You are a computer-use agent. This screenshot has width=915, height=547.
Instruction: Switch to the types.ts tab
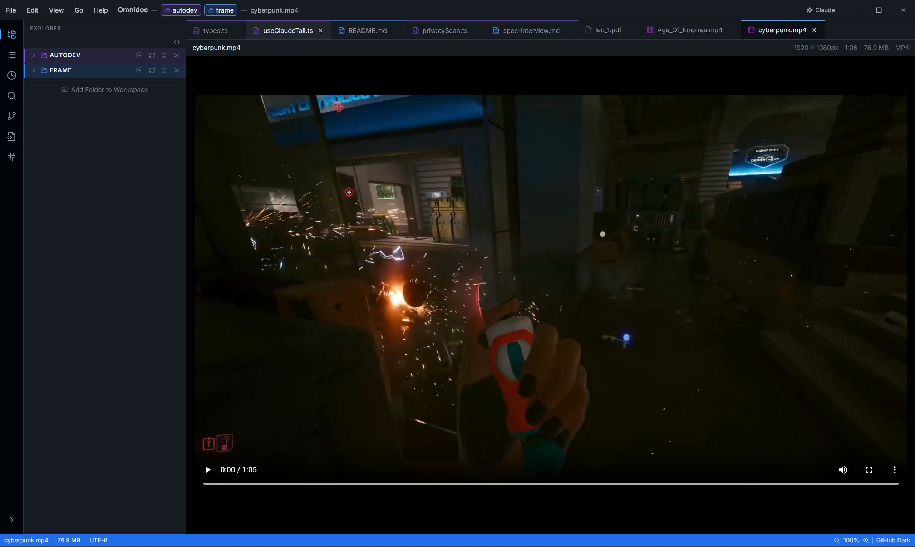(216, 31)
